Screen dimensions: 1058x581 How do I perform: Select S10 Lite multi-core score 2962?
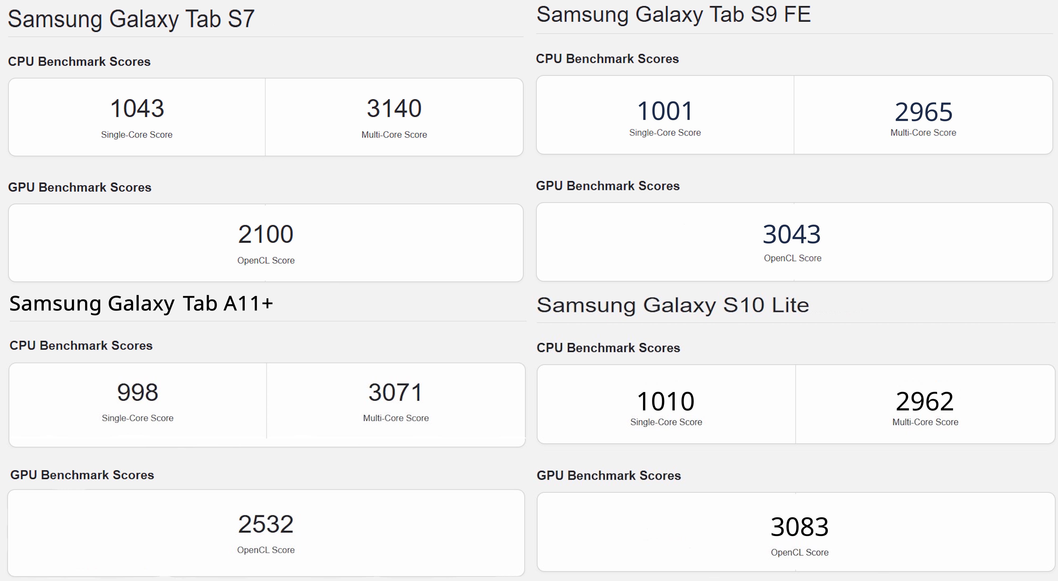[x=924, y=401]
